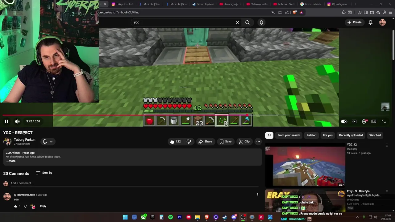The image size is (395, 222).
Task: Select the All filter chip
Action: point(269,135)
